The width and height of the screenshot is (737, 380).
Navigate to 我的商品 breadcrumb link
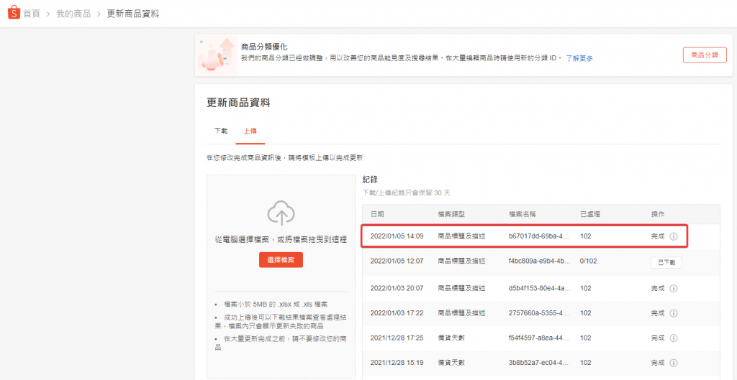point(73,14)
